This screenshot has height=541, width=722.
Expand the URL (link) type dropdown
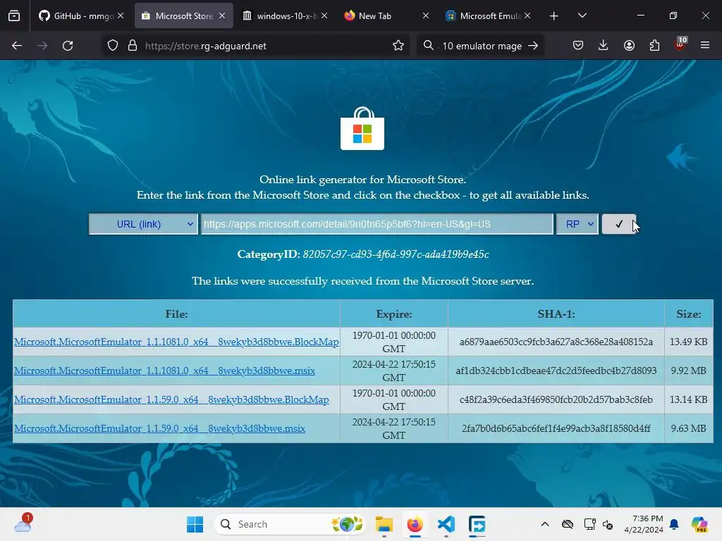(x=143, y=224)
